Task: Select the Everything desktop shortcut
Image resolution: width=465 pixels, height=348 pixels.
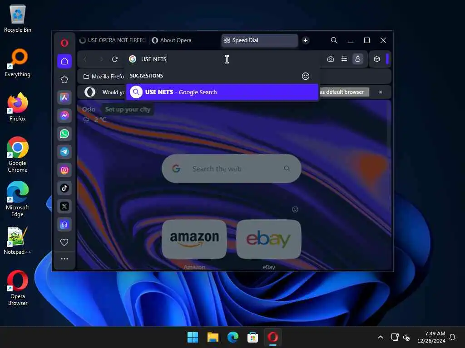Action: [x=18, y=63]
